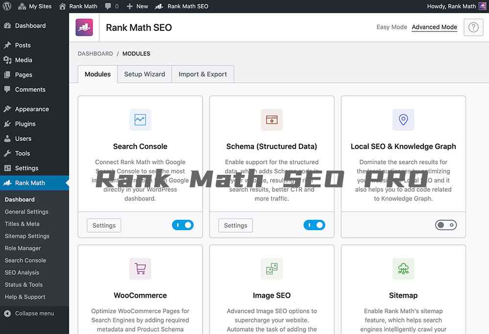Viewport: 489px width, 334px height.
Task: Open SEO Analysis submenu
Action: (x=22, y=272)
